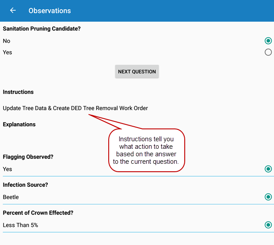This screenshot has height=245, width=274.
Task: Click the 'Explanations' heading
Action: pyautogui.click(x=19, y=124)
